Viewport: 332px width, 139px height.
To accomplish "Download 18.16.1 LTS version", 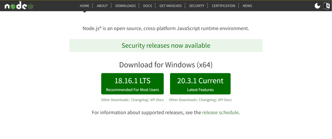I will coord(132,84).
